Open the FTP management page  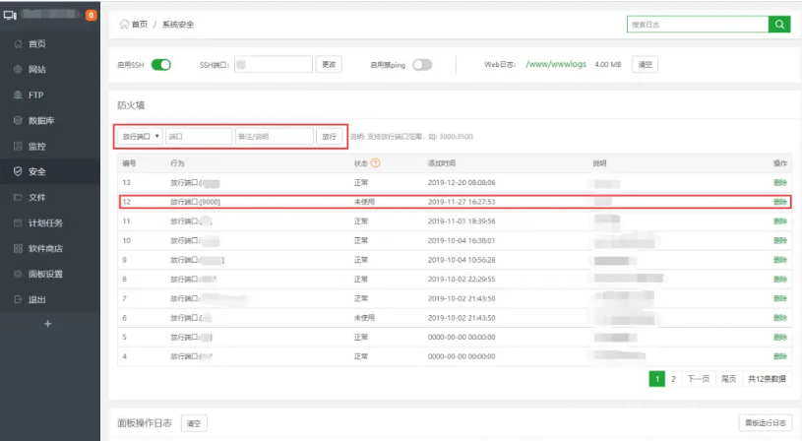(x=35, y=95)
